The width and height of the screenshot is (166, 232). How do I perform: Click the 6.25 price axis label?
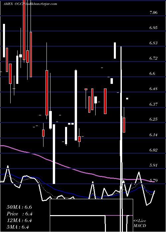click(x=153, y=119)
